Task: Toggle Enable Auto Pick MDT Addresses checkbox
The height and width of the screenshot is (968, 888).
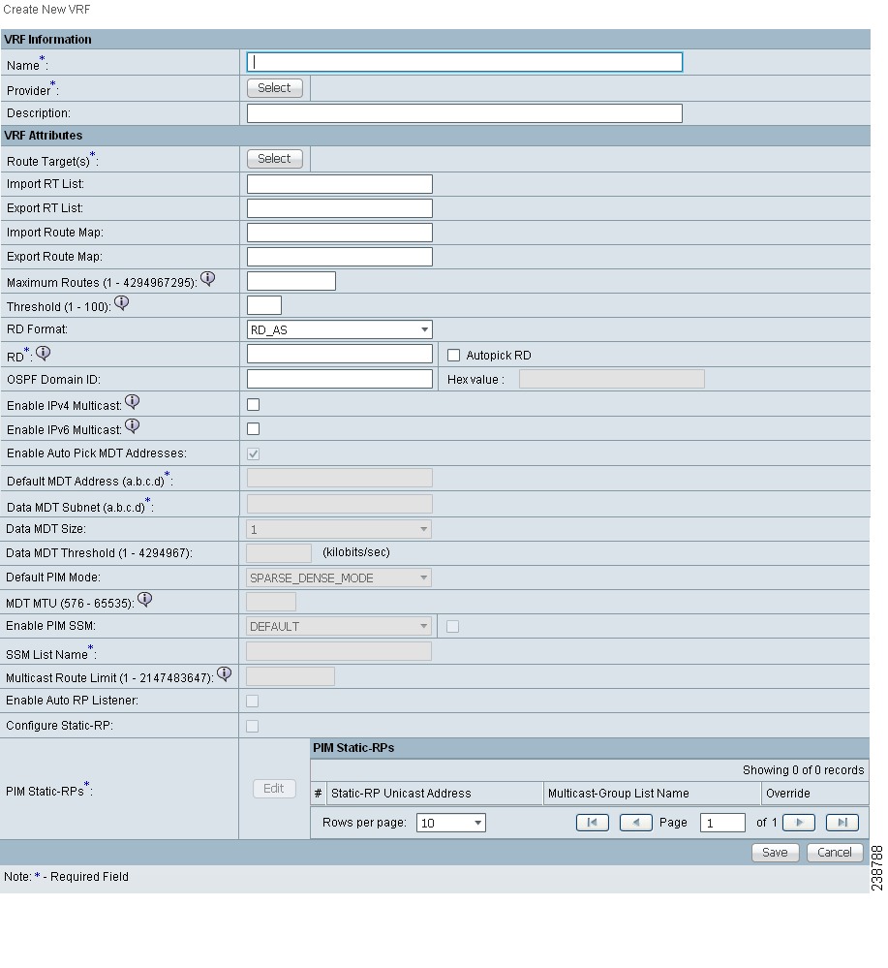Action: 253,453
